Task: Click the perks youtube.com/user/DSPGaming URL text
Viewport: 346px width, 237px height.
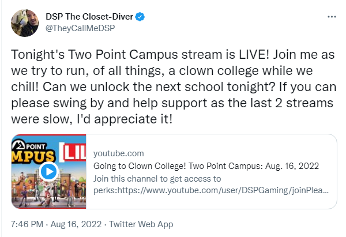Action: (211, 190)
